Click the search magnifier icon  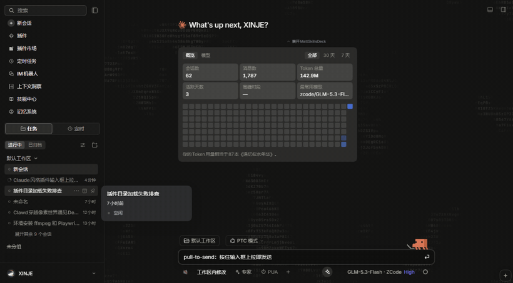(x=11, y=11)
